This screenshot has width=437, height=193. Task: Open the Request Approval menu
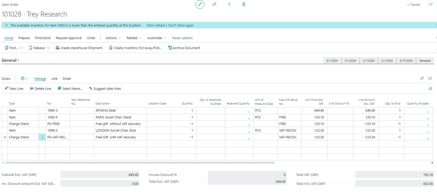coord(69,38)
